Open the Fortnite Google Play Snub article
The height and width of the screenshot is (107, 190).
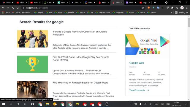(x=80, y=33)
